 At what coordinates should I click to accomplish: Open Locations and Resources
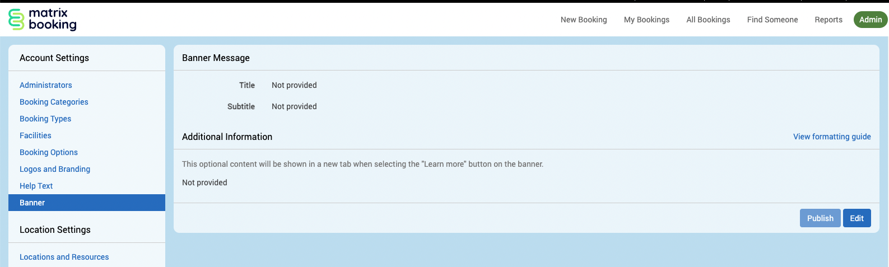(64, 257)
